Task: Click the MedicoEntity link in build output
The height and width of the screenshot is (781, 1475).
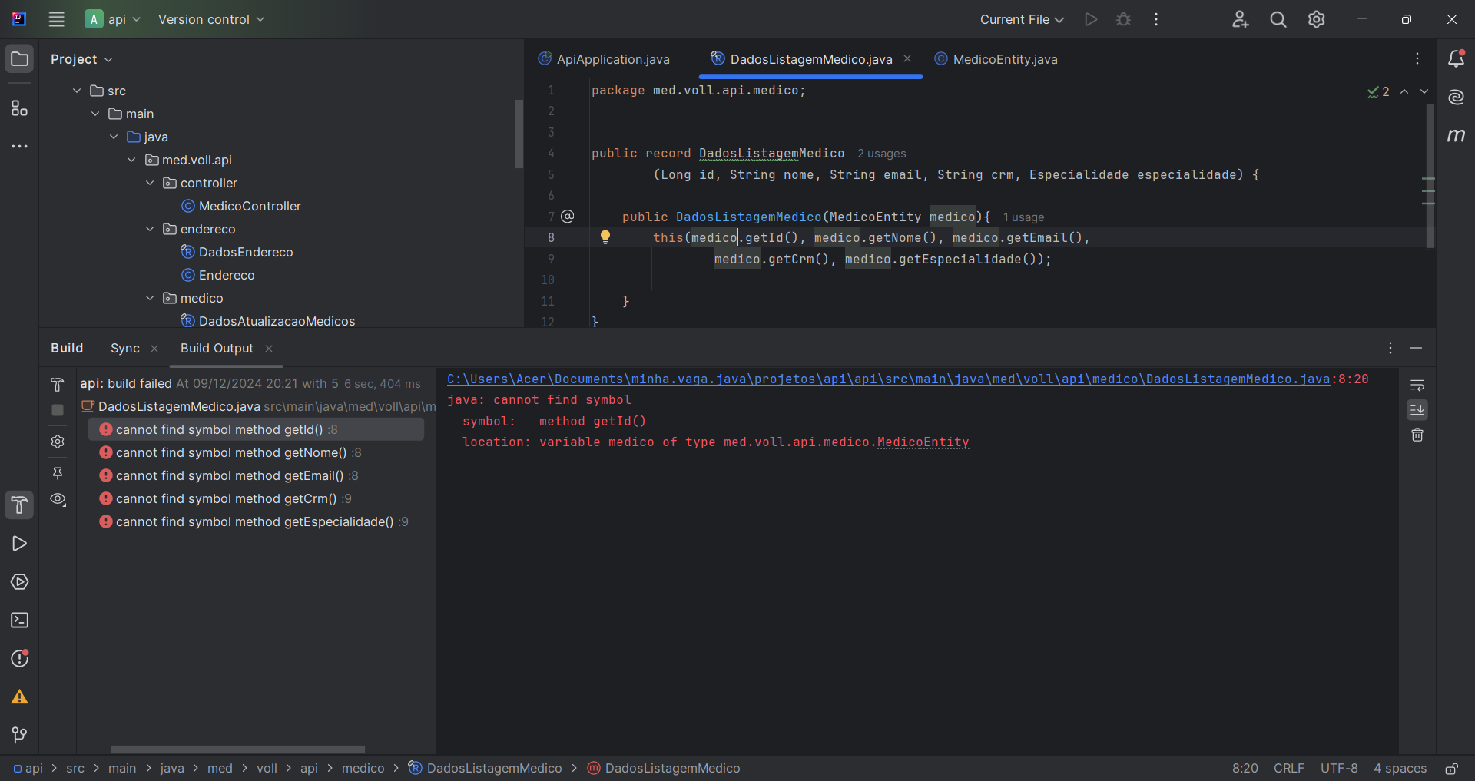Action: coord(923,442)
